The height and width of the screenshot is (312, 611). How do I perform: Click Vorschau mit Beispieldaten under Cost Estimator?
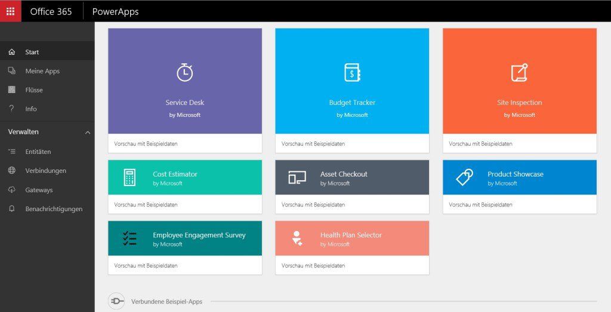tap(146, 205)
